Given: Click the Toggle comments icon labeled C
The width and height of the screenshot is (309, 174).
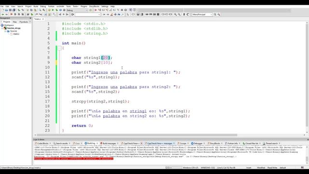Looking at the screenshot, I should [x=188, y=14].
